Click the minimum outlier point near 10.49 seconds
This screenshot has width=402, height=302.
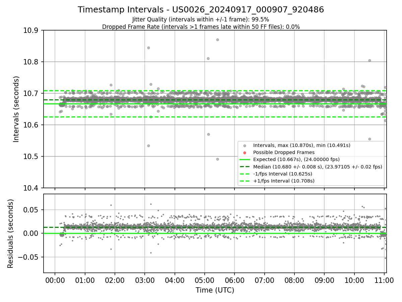(x=217, y=159)
